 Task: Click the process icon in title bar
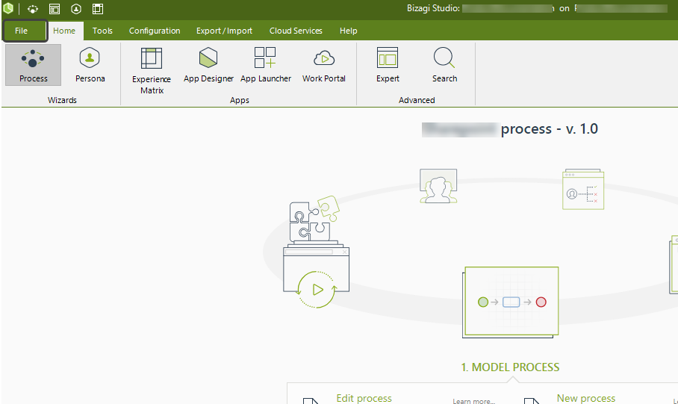(x=33, y=9)
